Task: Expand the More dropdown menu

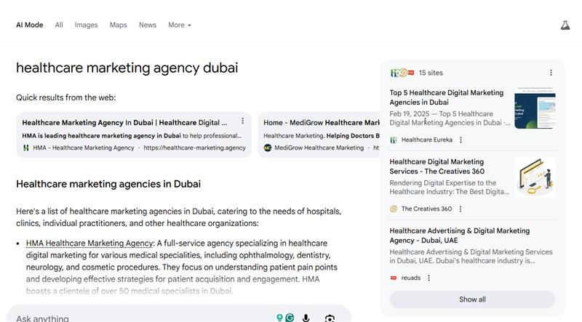Action: tap(179, 25)
